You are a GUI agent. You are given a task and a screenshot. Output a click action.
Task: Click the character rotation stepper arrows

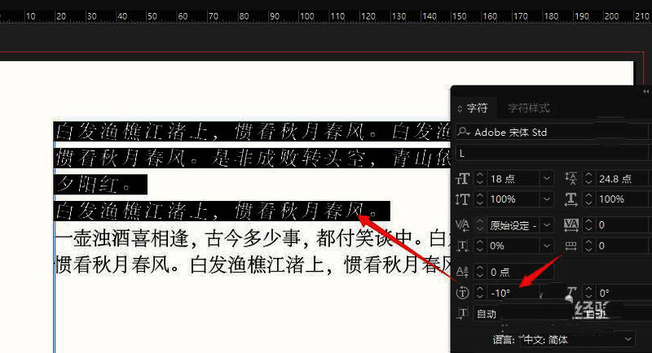pos(479,293)
